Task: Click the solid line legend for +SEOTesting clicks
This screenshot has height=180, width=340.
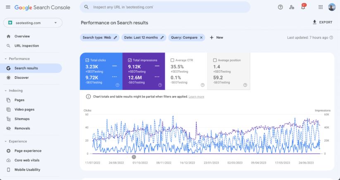Action: [114, 66]
